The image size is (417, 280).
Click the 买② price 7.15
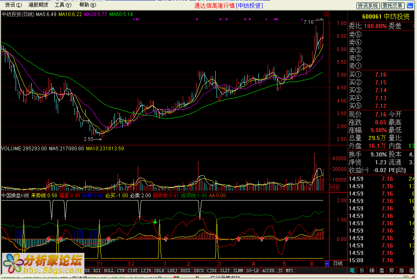pos(380,82)
